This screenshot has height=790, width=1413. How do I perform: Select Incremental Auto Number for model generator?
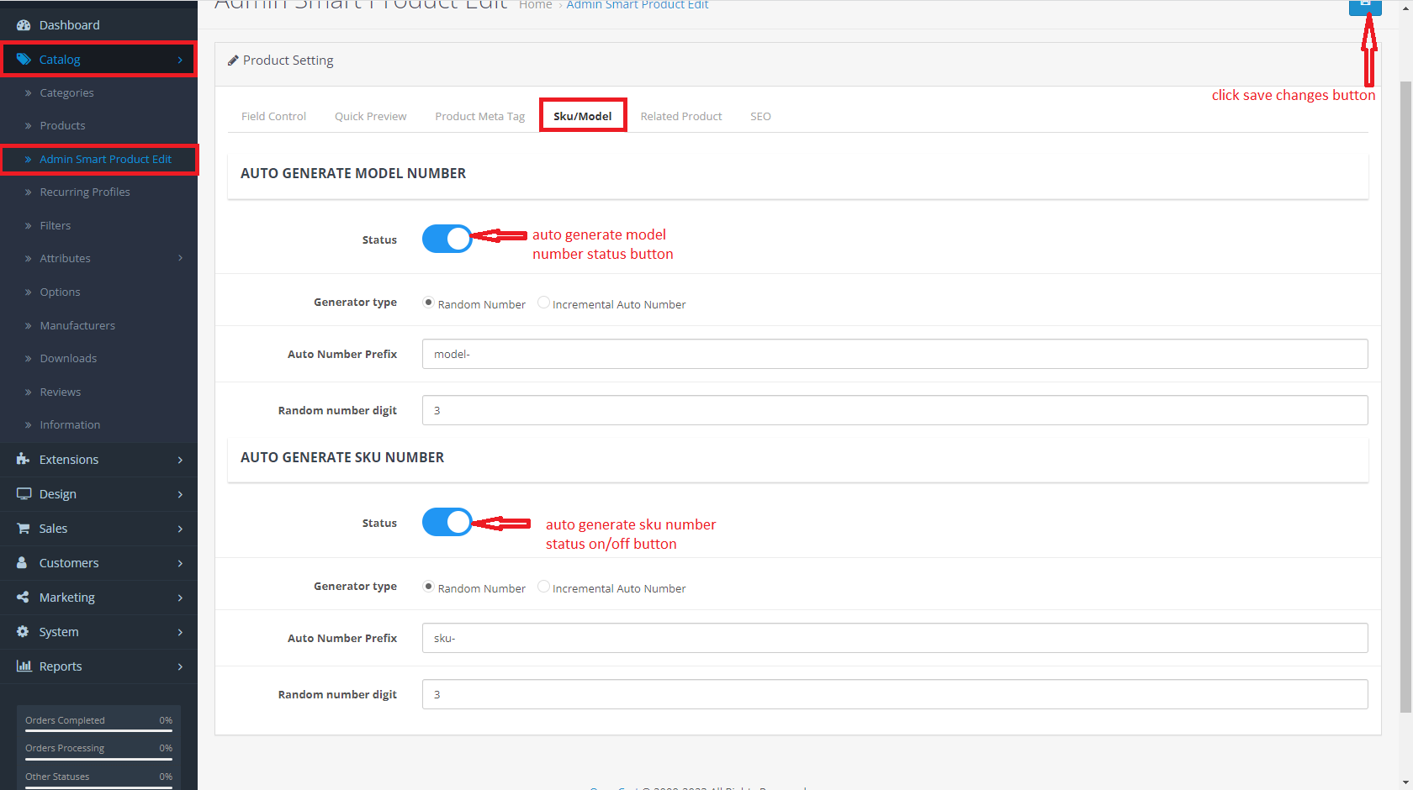point(543,303)
